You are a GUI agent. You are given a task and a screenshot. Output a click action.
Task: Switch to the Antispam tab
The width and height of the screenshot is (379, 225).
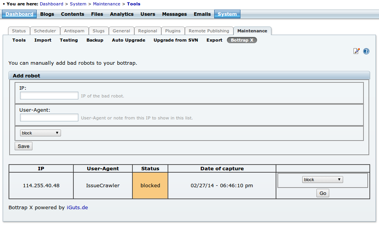click(x=74, y=31)
